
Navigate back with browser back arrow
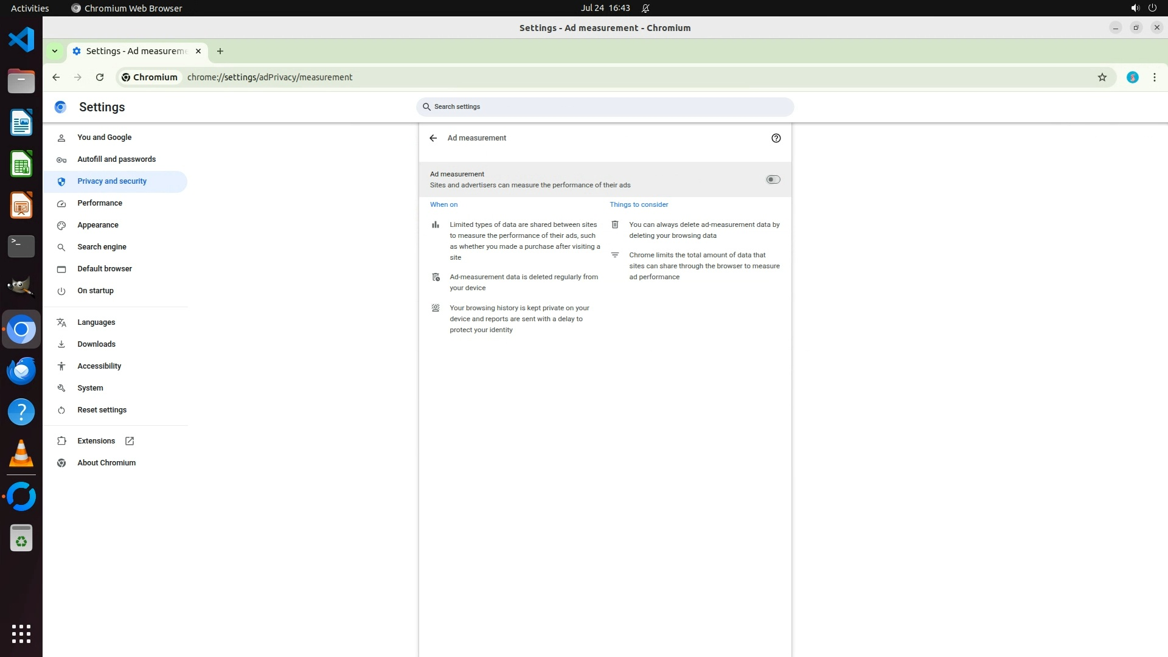pyautogui.click(x=56, y=77)
